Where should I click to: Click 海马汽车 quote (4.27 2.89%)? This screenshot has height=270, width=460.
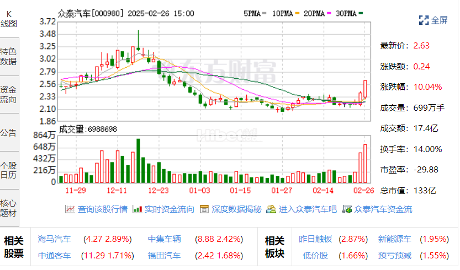click(108, 239)
